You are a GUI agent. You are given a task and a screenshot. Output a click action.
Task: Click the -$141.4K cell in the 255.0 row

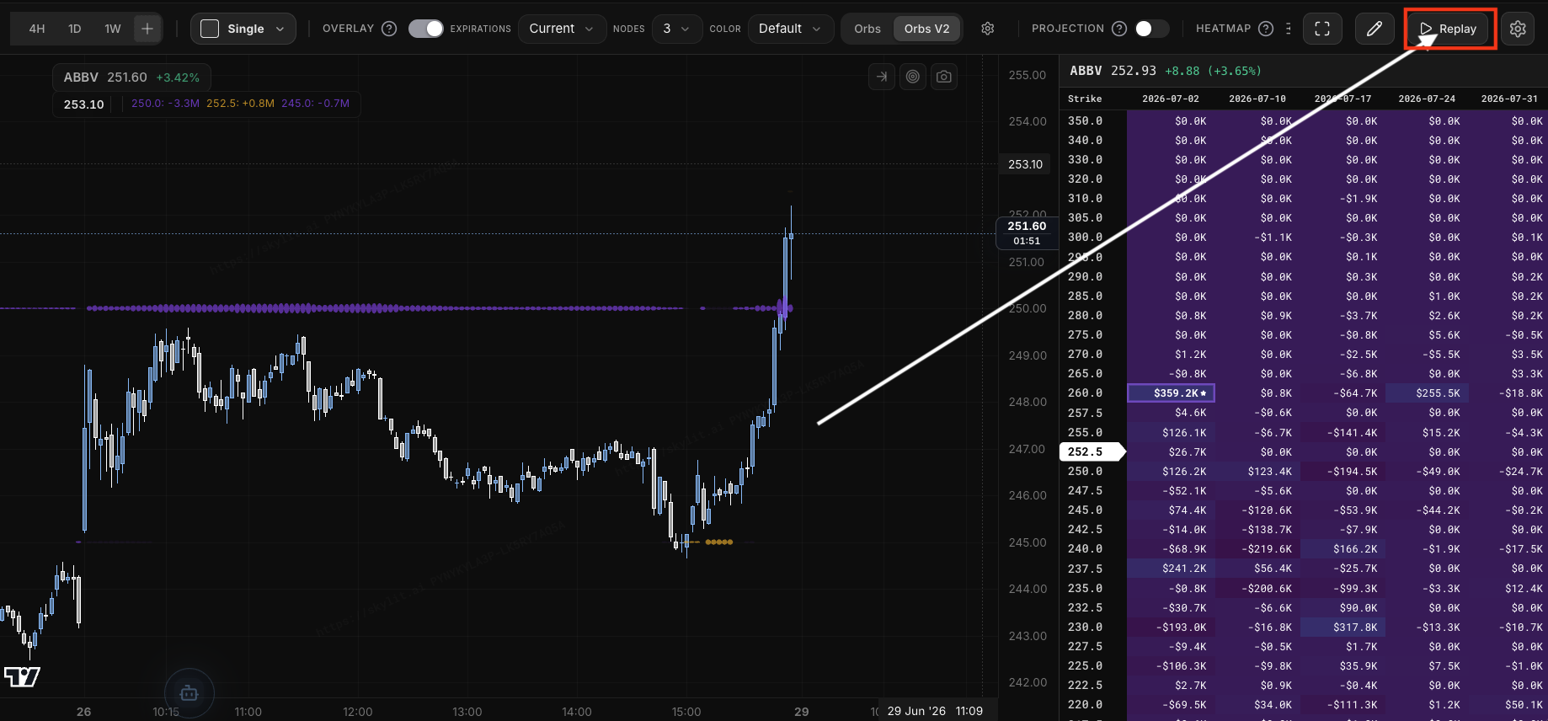coord(1342,433)
